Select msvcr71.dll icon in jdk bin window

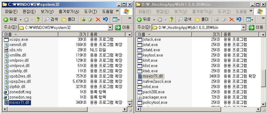140,76
